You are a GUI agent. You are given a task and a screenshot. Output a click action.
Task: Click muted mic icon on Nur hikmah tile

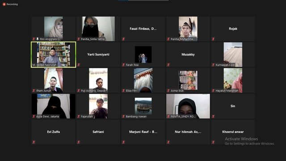[168, 142]
